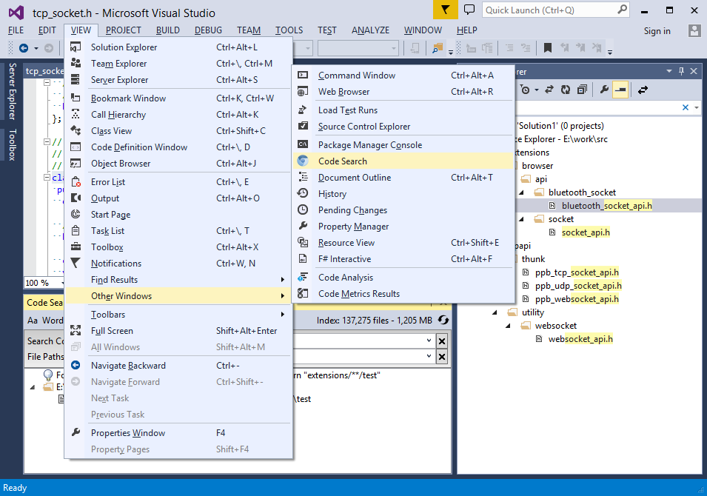
Task: Click the Navigate Backward toolbar arrow
Action: click(24, 48)
